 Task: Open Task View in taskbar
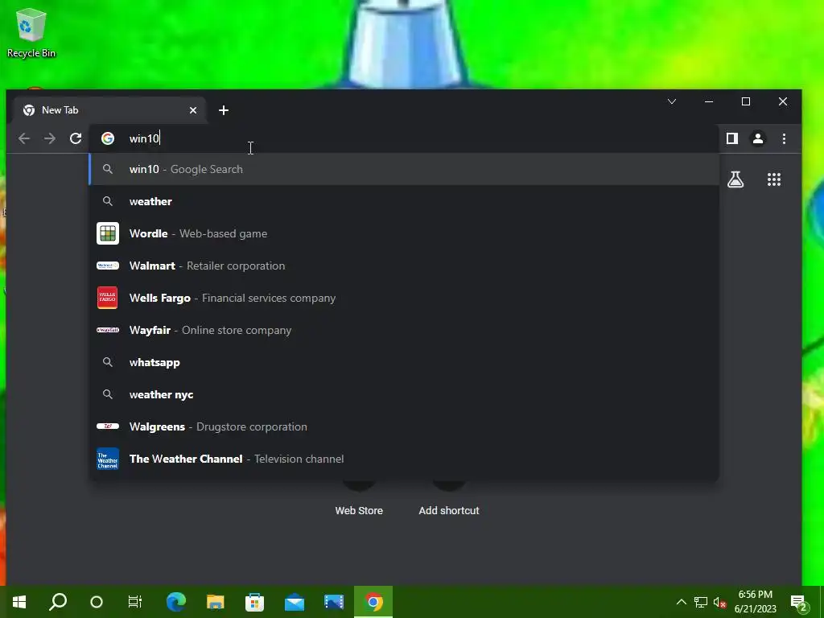[135, 602]
